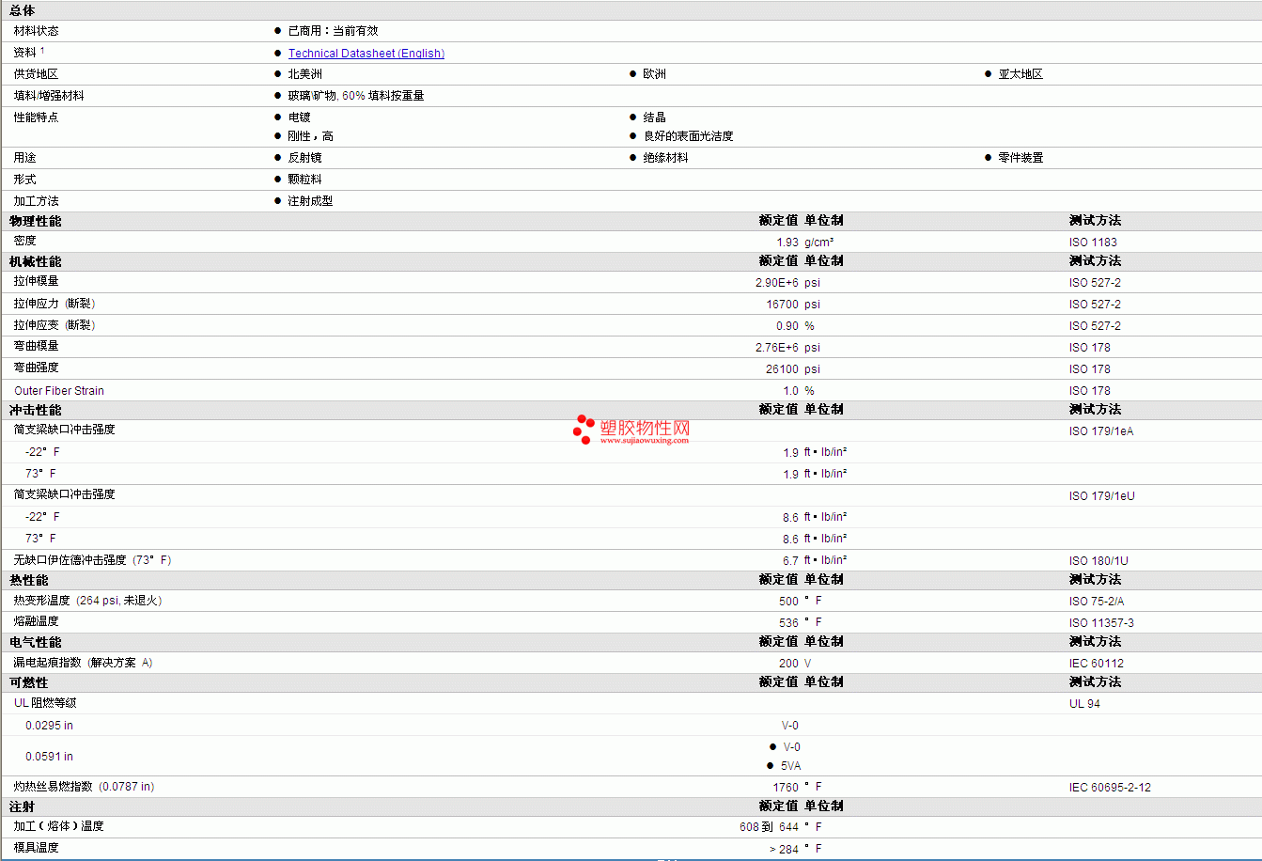Image resolution: width=1262 pixels, height=861 pixels.
Task: Click the density value 1.93
Action: 787,243
